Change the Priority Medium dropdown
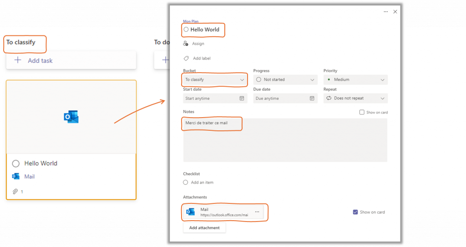 (x=355, y=80)
